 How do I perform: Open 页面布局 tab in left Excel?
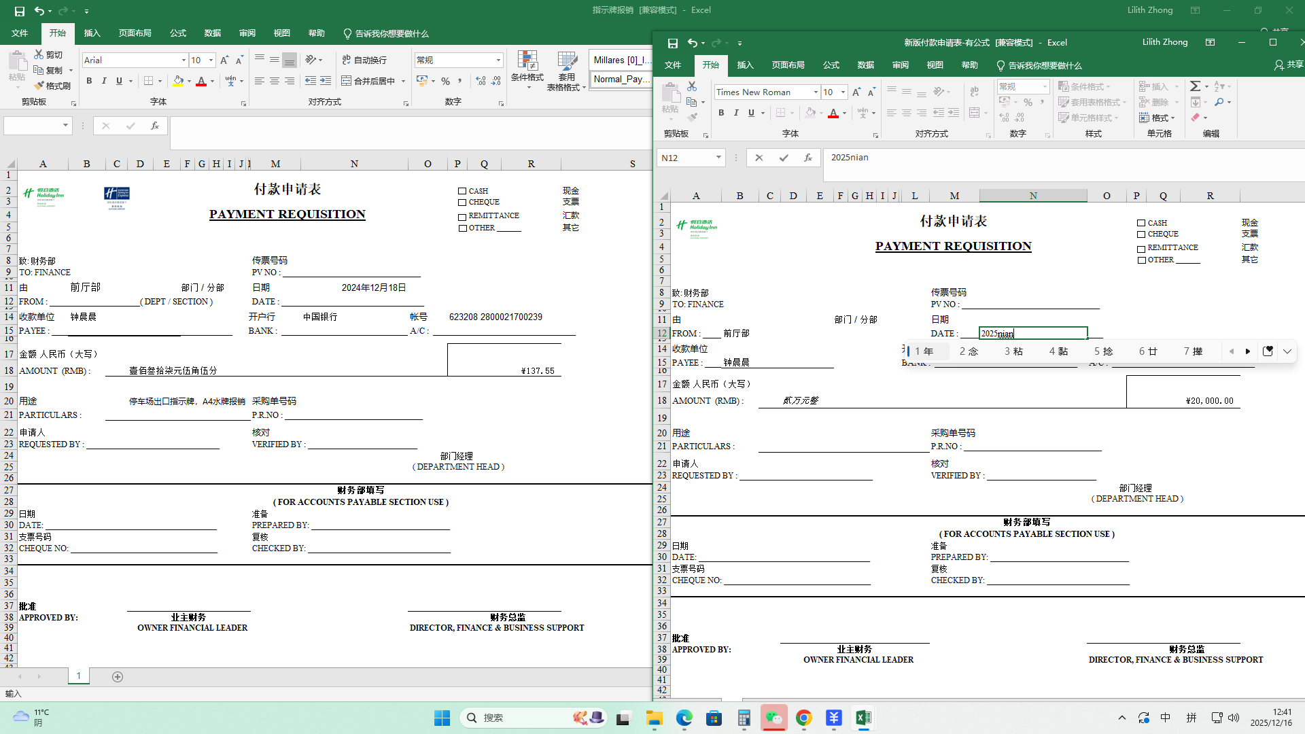pyautogui.click(x=135, y=33)
